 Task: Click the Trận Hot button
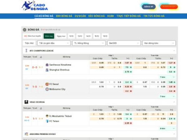pyautogui.click(x=29, y=43)
